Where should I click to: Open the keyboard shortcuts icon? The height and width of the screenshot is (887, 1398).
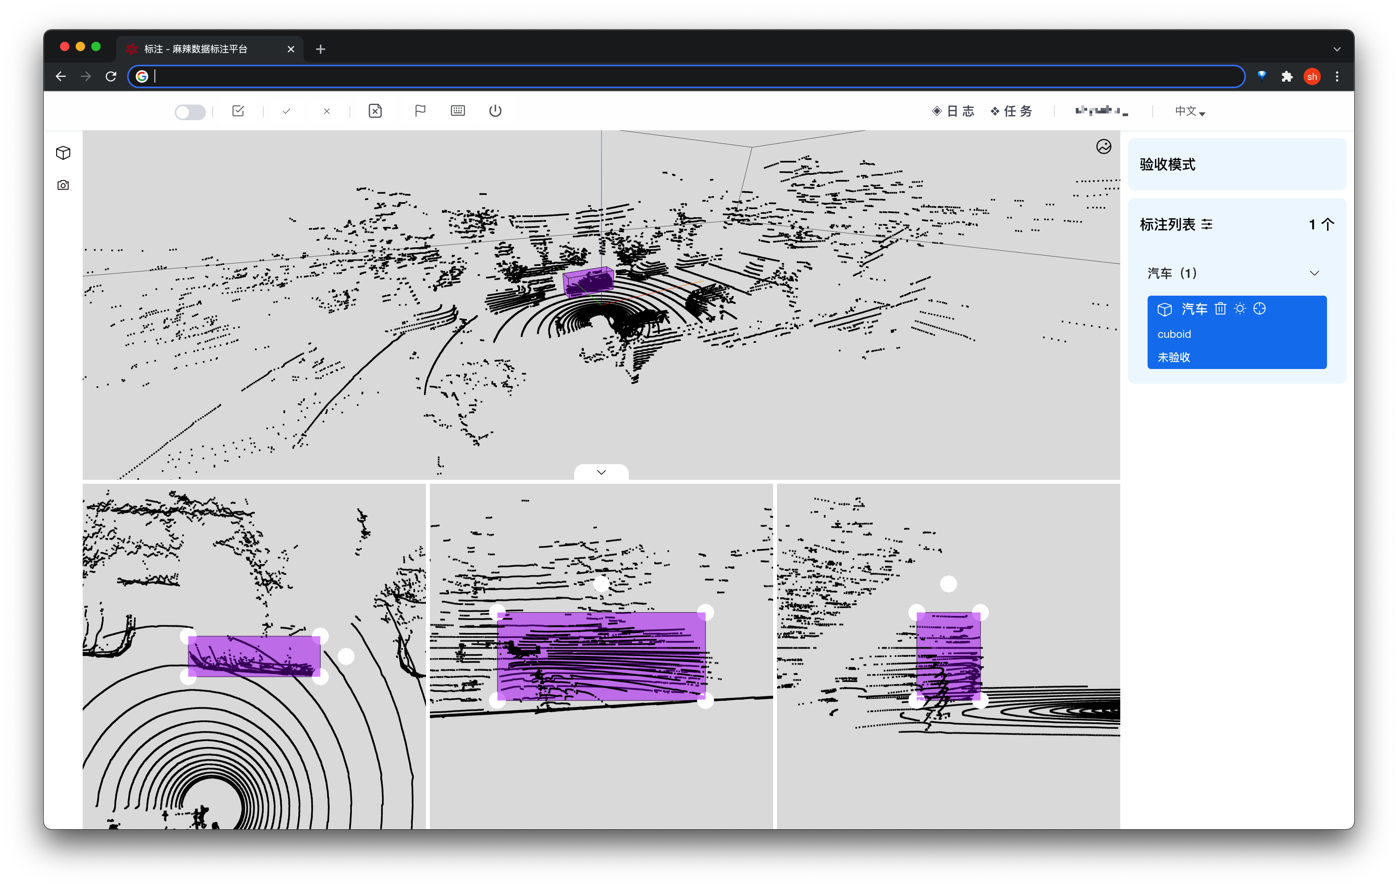(x=458, y=110)
